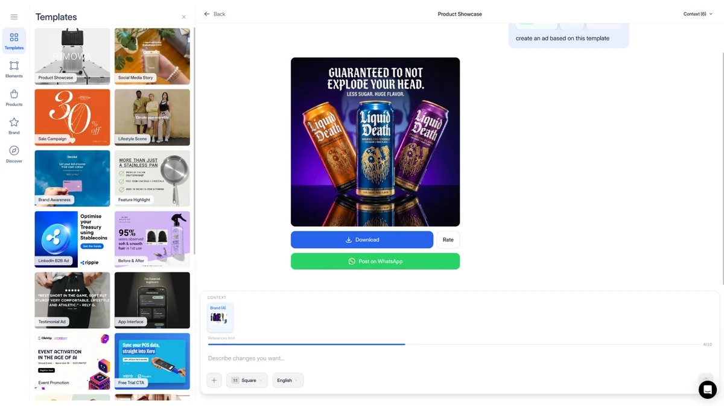724x406 pixels.
Task: Open the Square aspect ratio dropdown
Action: [x=247, y=380]
